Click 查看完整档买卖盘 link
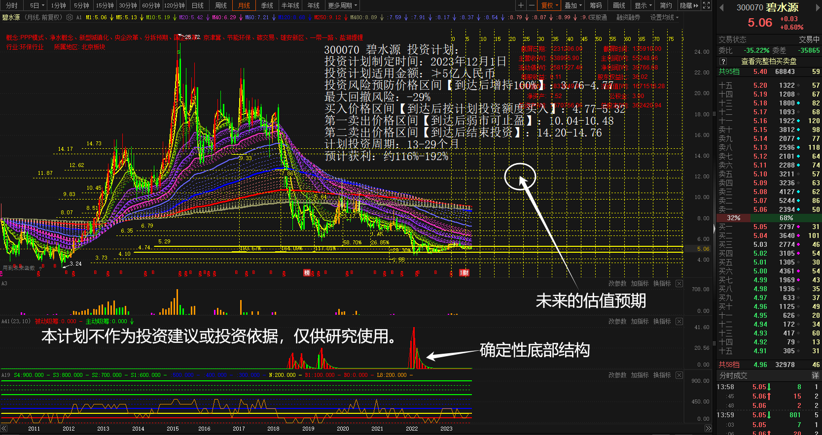 [x=769, y=61]
